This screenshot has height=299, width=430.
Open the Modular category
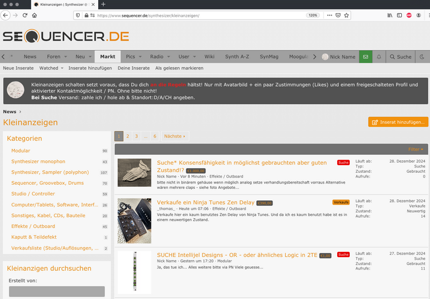pos(20,151)
